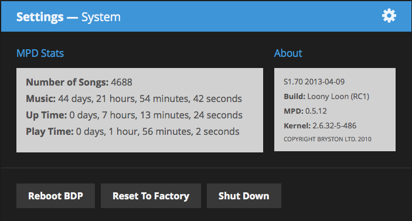
Task: Click the Settings title text
Action: [40, 17]
